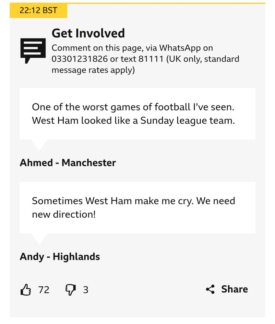Screen dimensions: 275x324
Task: Click the author name Ahmed - Manchester
Action: (x=68, y=163)
